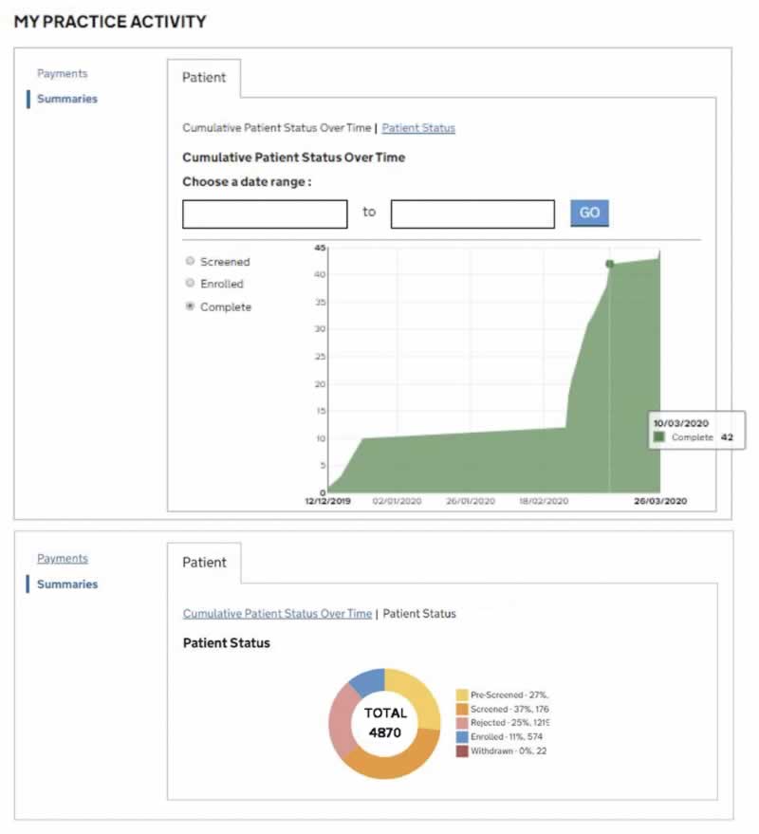Click the Patient tab in the donut chart panel
This screenshot has height=834, width=759.
tap(204, 563)
